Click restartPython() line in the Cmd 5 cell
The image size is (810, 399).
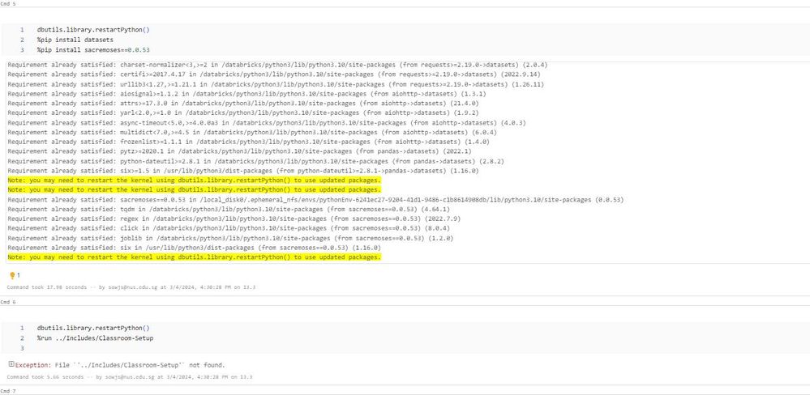coord(93,30)
